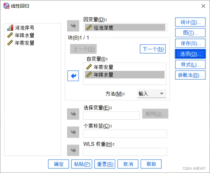Select 年蒸发量 in the left variable list

coord(21,43)
